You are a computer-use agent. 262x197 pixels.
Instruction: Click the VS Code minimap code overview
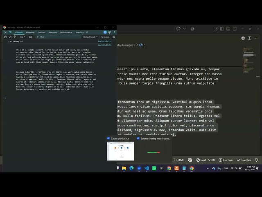coord(248,60)
